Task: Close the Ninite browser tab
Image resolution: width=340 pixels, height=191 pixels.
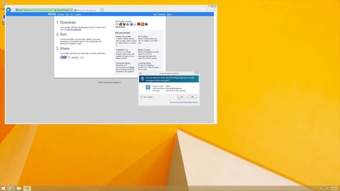Action: point(99,10)
